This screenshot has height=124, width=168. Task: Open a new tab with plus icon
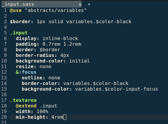(89, 4)
